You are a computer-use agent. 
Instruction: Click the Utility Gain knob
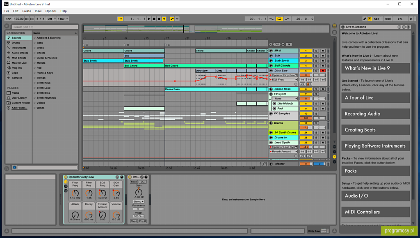click(139, 192)
